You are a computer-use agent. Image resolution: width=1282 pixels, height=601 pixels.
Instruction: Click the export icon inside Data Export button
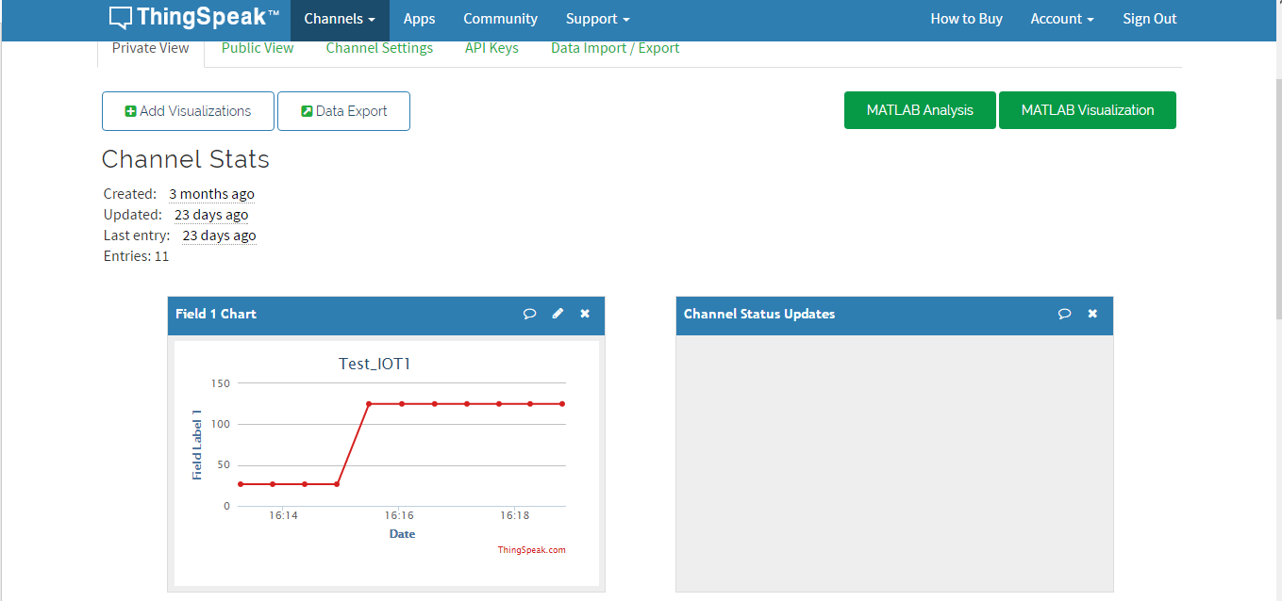pos(306,110)
